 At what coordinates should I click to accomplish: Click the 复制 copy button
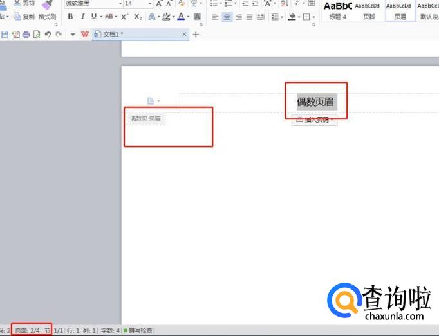point(24,17)
